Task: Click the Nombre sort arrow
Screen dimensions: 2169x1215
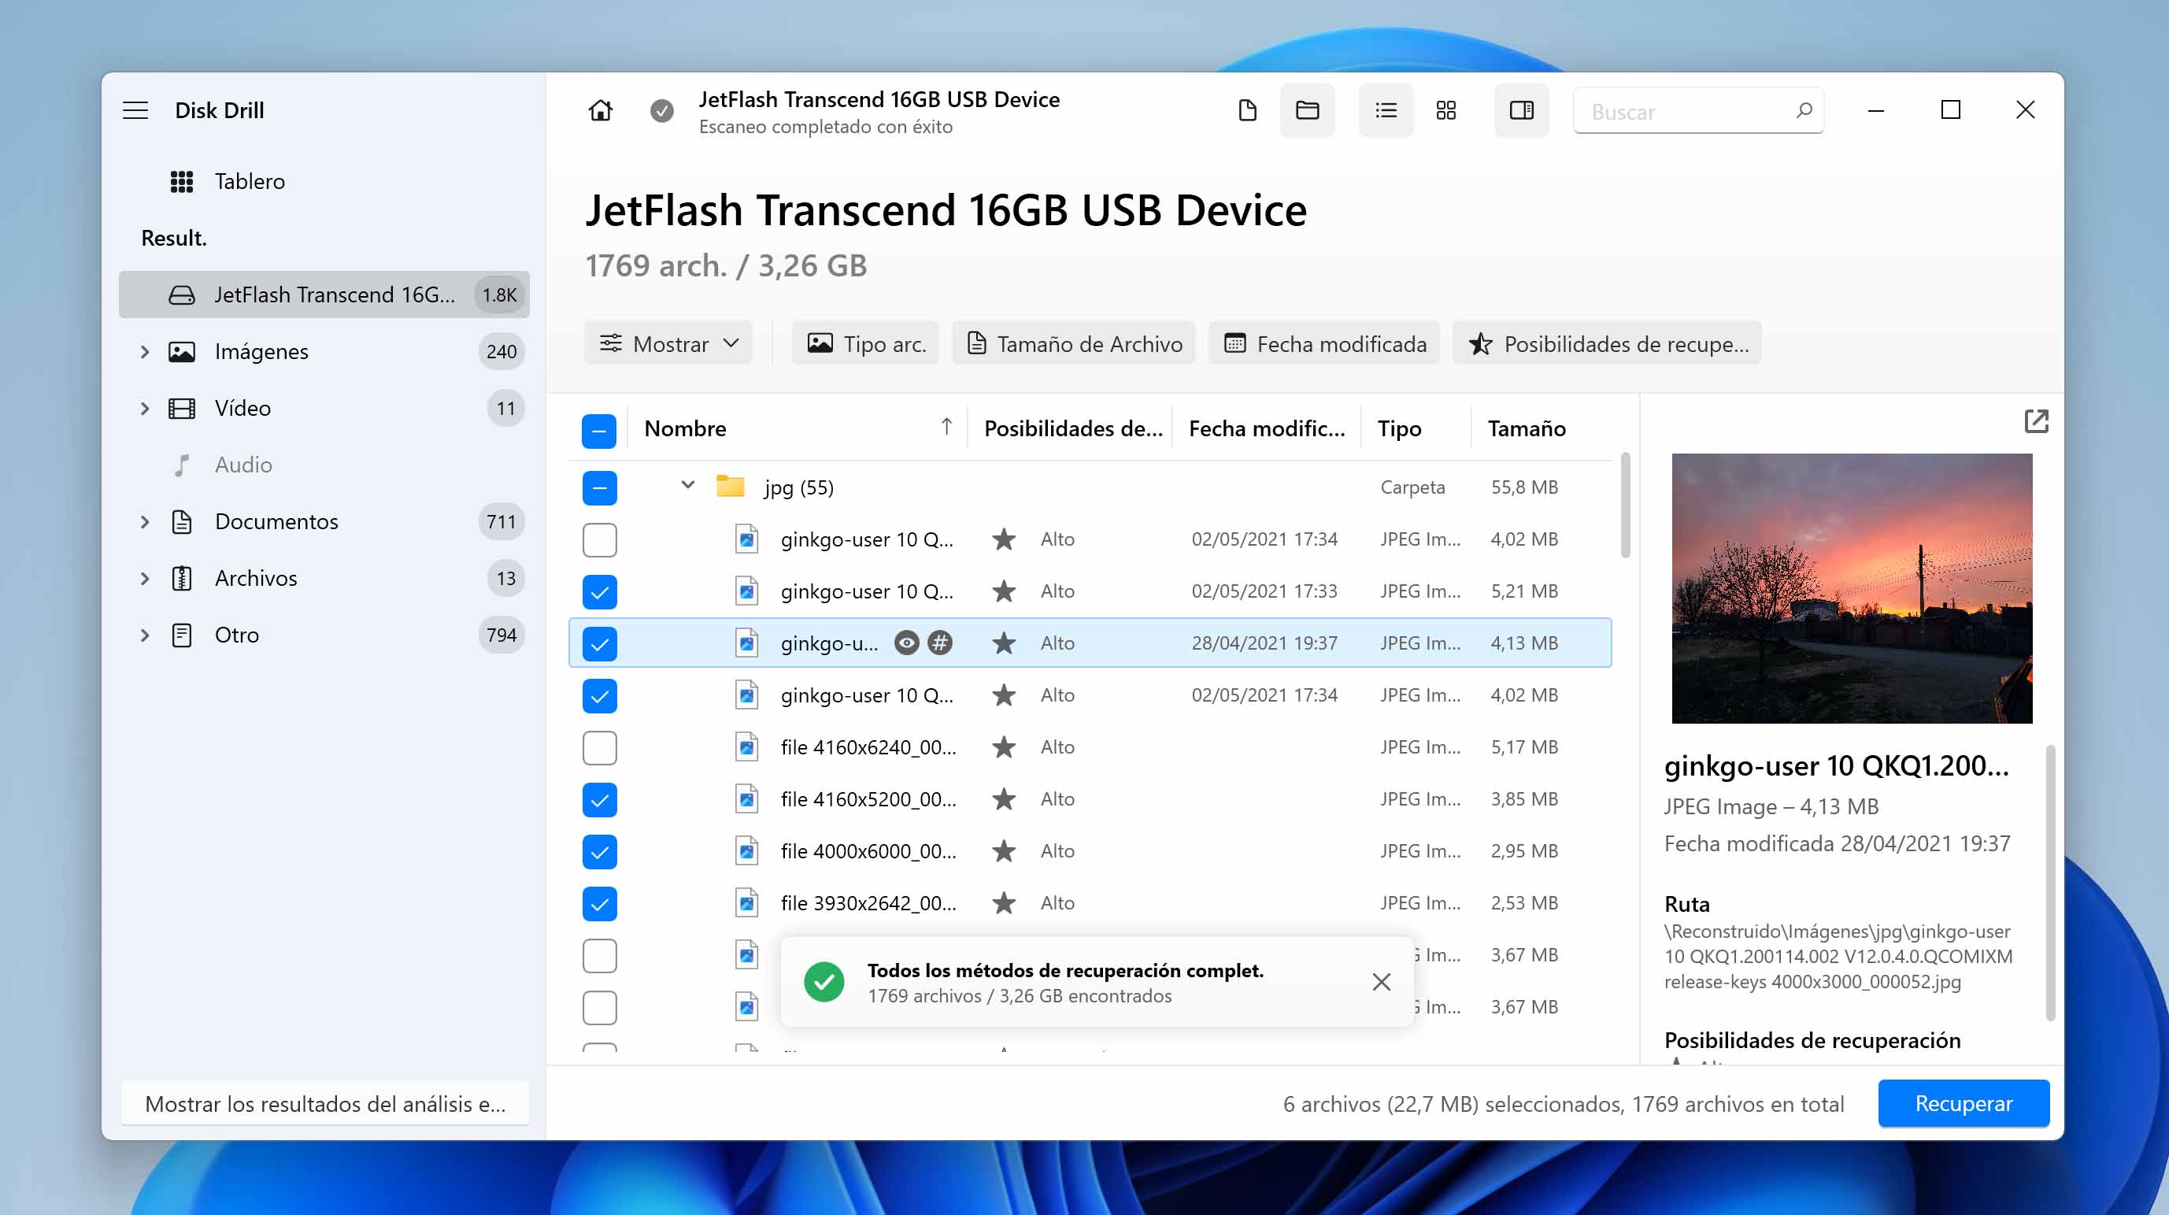Action: (946, 427)
